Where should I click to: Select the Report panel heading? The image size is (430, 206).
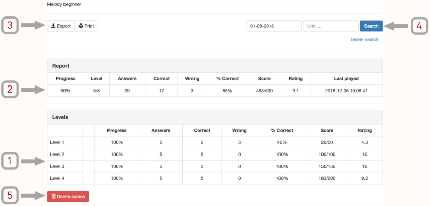[215, 66]
